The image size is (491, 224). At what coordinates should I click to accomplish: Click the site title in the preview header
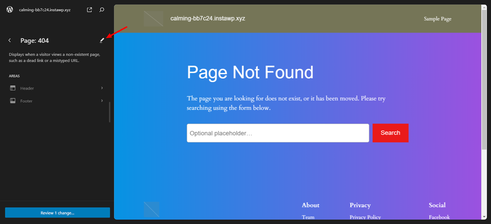tap(208, 18)
